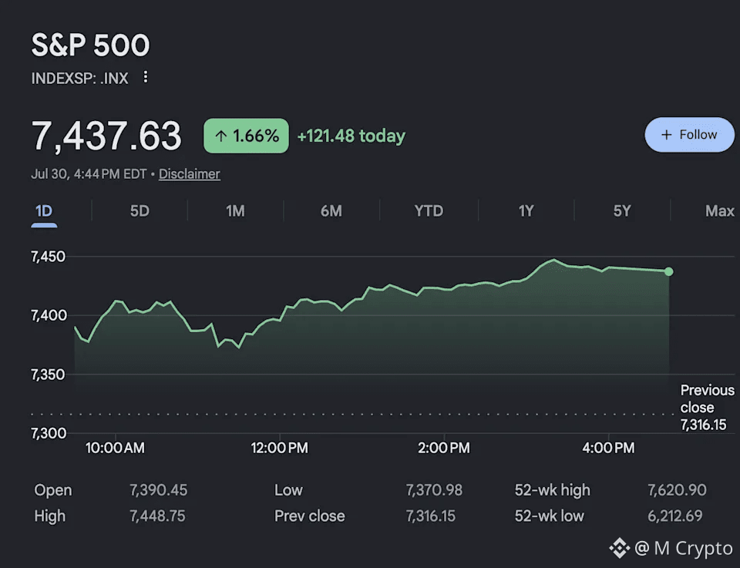The height and width of the screenshot is (568, 740).
Task: Follow the S&P 500 index
Action: pyautogui.click(x=689, y=135)
